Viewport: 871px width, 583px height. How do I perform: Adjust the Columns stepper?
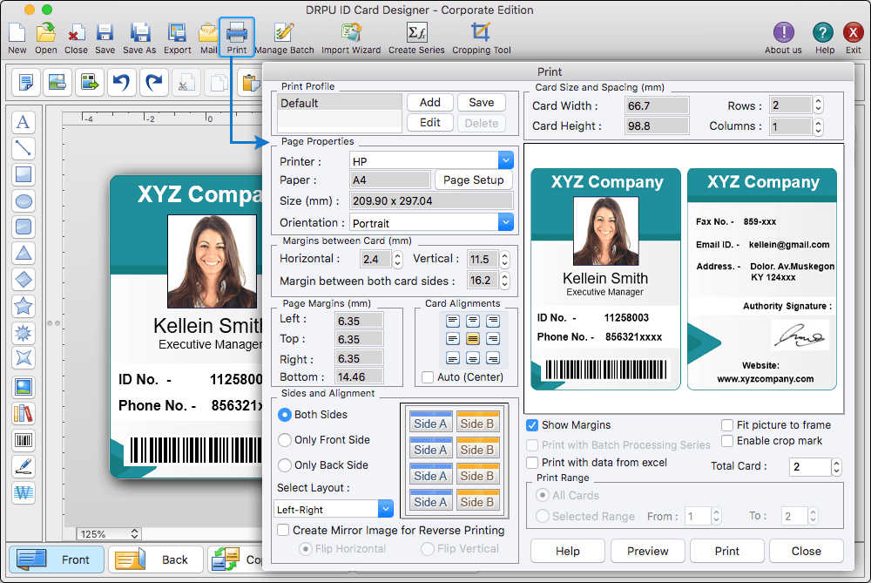tap(818, 126)
